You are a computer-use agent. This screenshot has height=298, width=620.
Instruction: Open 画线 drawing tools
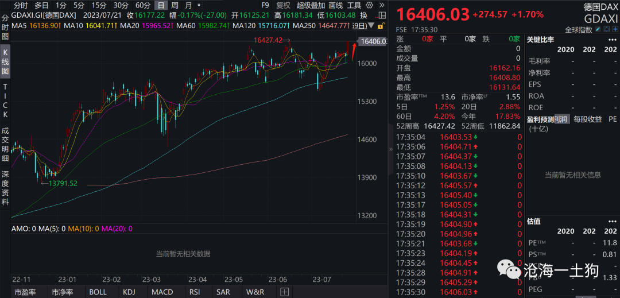pos(336,6)
